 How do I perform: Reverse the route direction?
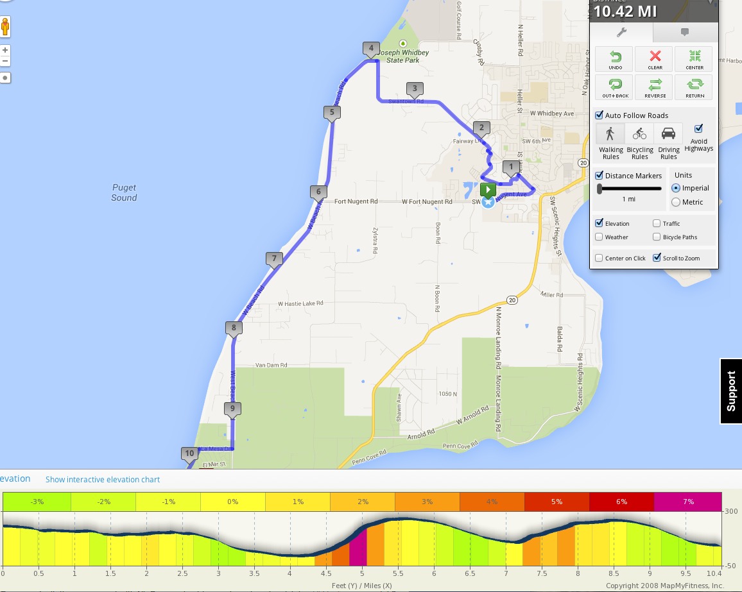click(x=655, y=87)
